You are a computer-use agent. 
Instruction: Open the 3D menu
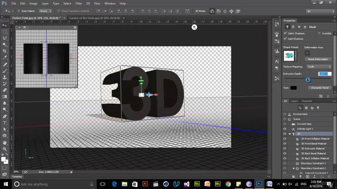pyautogui.click(x=88, y=4)
